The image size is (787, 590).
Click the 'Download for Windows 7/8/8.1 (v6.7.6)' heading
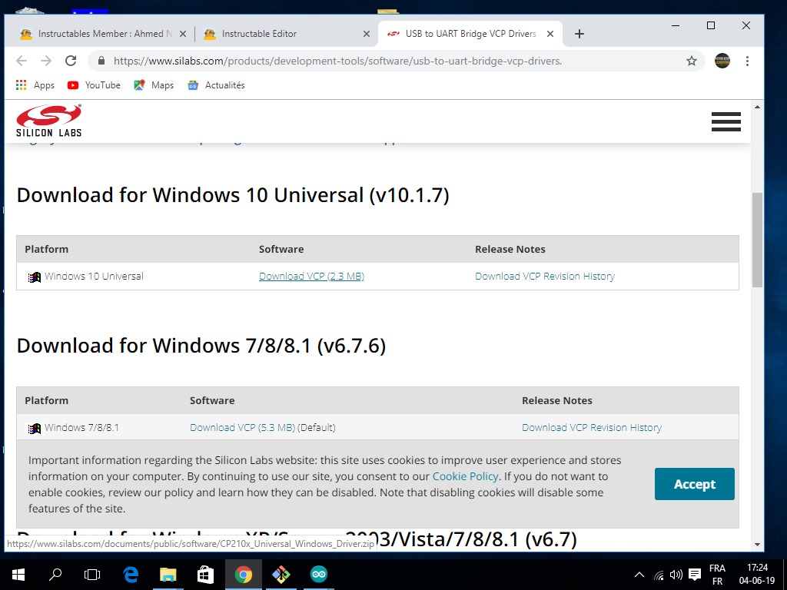(201, 346)
